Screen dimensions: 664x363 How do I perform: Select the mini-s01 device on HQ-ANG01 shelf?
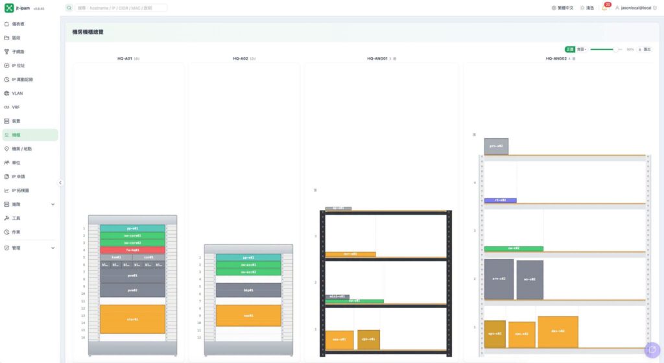coord(337,297)
